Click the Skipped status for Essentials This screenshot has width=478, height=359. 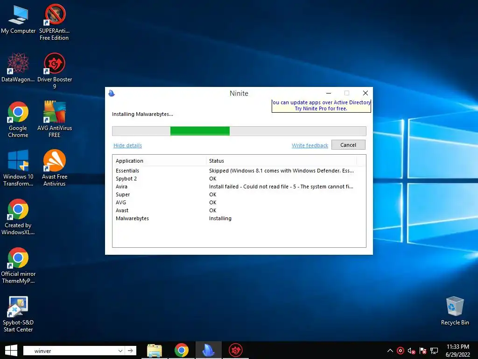point(281,171)
